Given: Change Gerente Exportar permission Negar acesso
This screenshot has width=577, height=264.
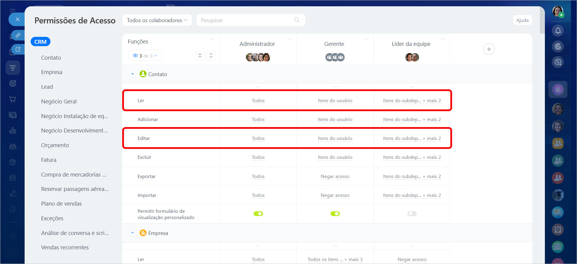Looking at the screenshot, I should tap(335, 176).
